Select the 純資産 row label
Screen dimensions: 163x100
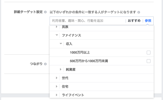pos(71,69)
